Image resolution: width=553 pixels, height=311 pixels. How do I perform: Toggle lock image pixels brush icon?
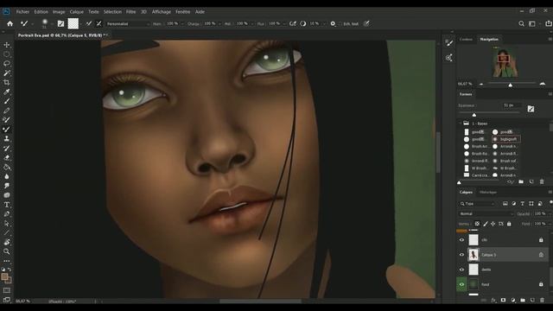click(486, 224)
